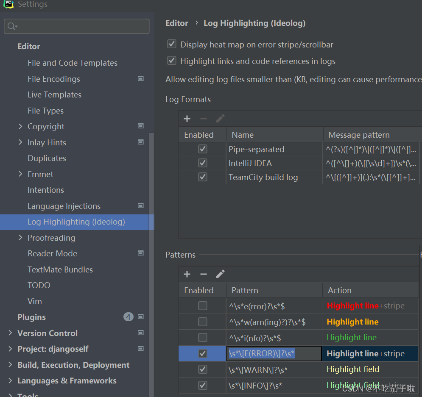Screen dimensions: 422x397
Task: Select Log Highlighting (Ideolog) in tree
Action: pos(76,222)
